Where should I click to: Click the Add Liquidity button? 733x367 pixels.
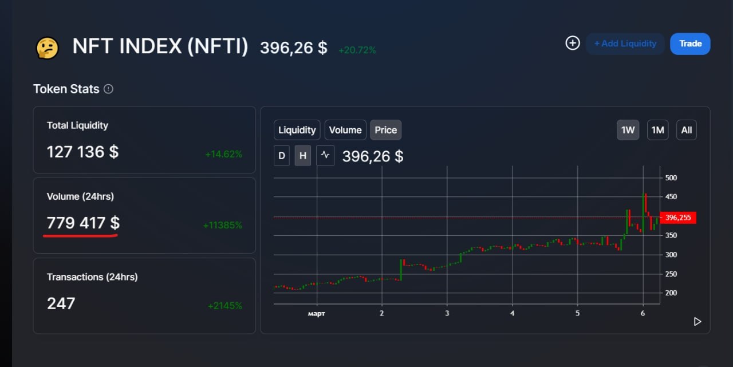(x=625, y=44)
